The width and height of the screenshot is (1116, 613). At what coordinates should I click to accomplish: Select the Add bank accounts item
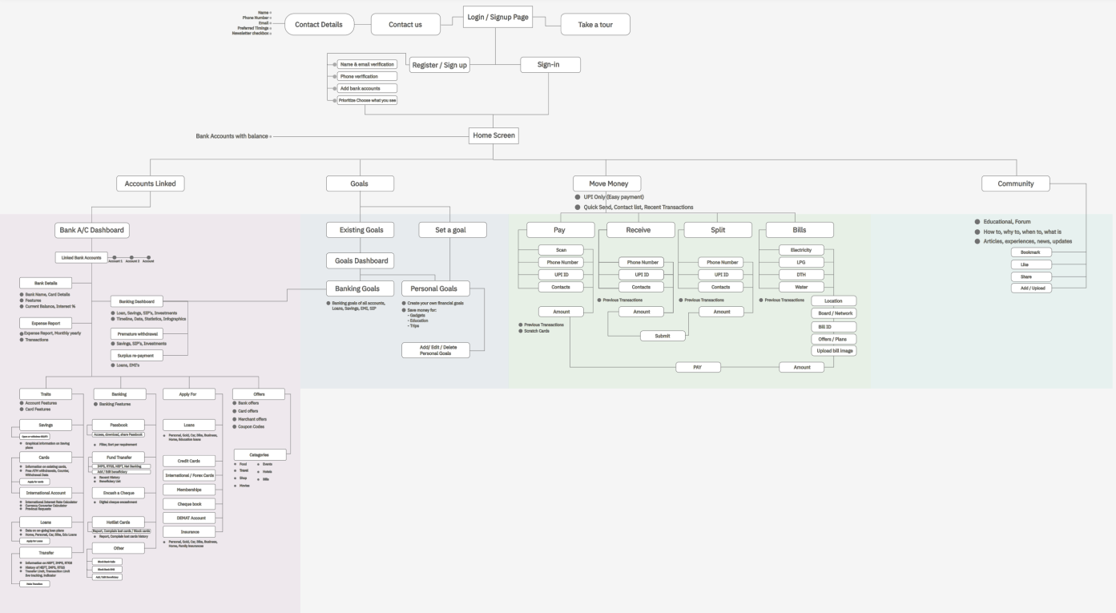367,88
